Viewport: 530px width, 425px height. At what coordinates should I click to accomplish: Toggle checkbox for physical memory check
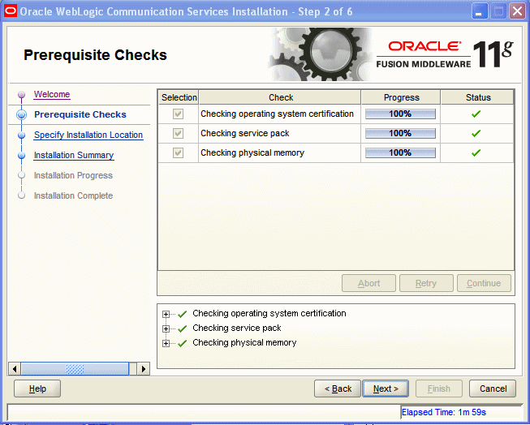click(x=178, y=152)
